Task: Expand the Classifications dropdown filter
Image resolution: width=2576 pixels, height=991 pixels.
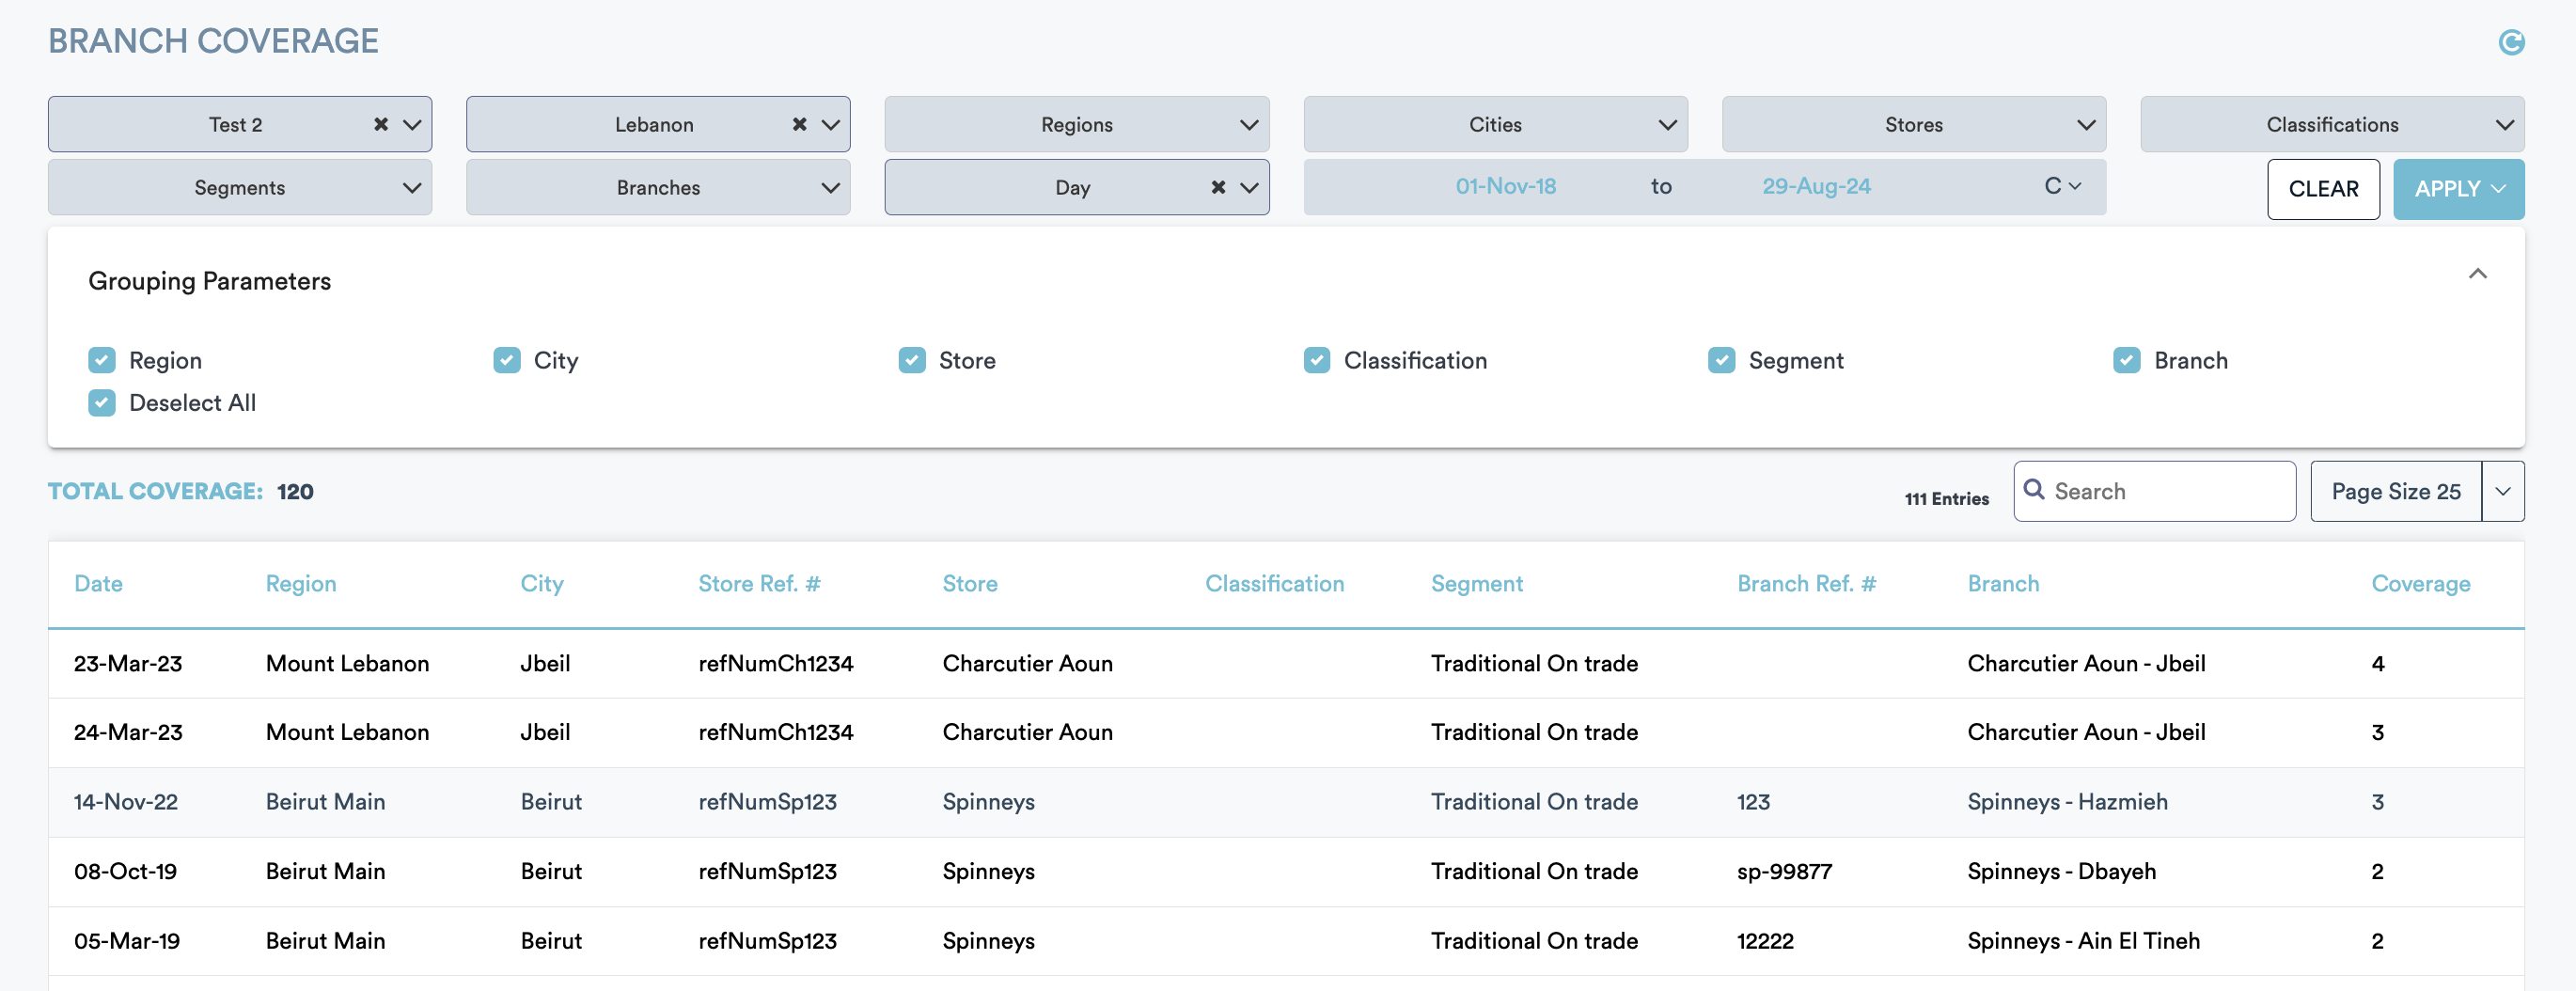Action: point(2331,124)
